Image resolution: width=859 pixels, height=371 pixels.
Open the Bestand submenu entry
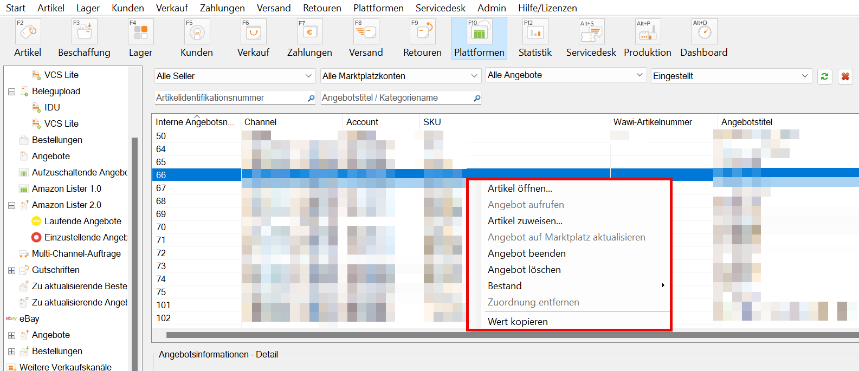tap(505, 286)
